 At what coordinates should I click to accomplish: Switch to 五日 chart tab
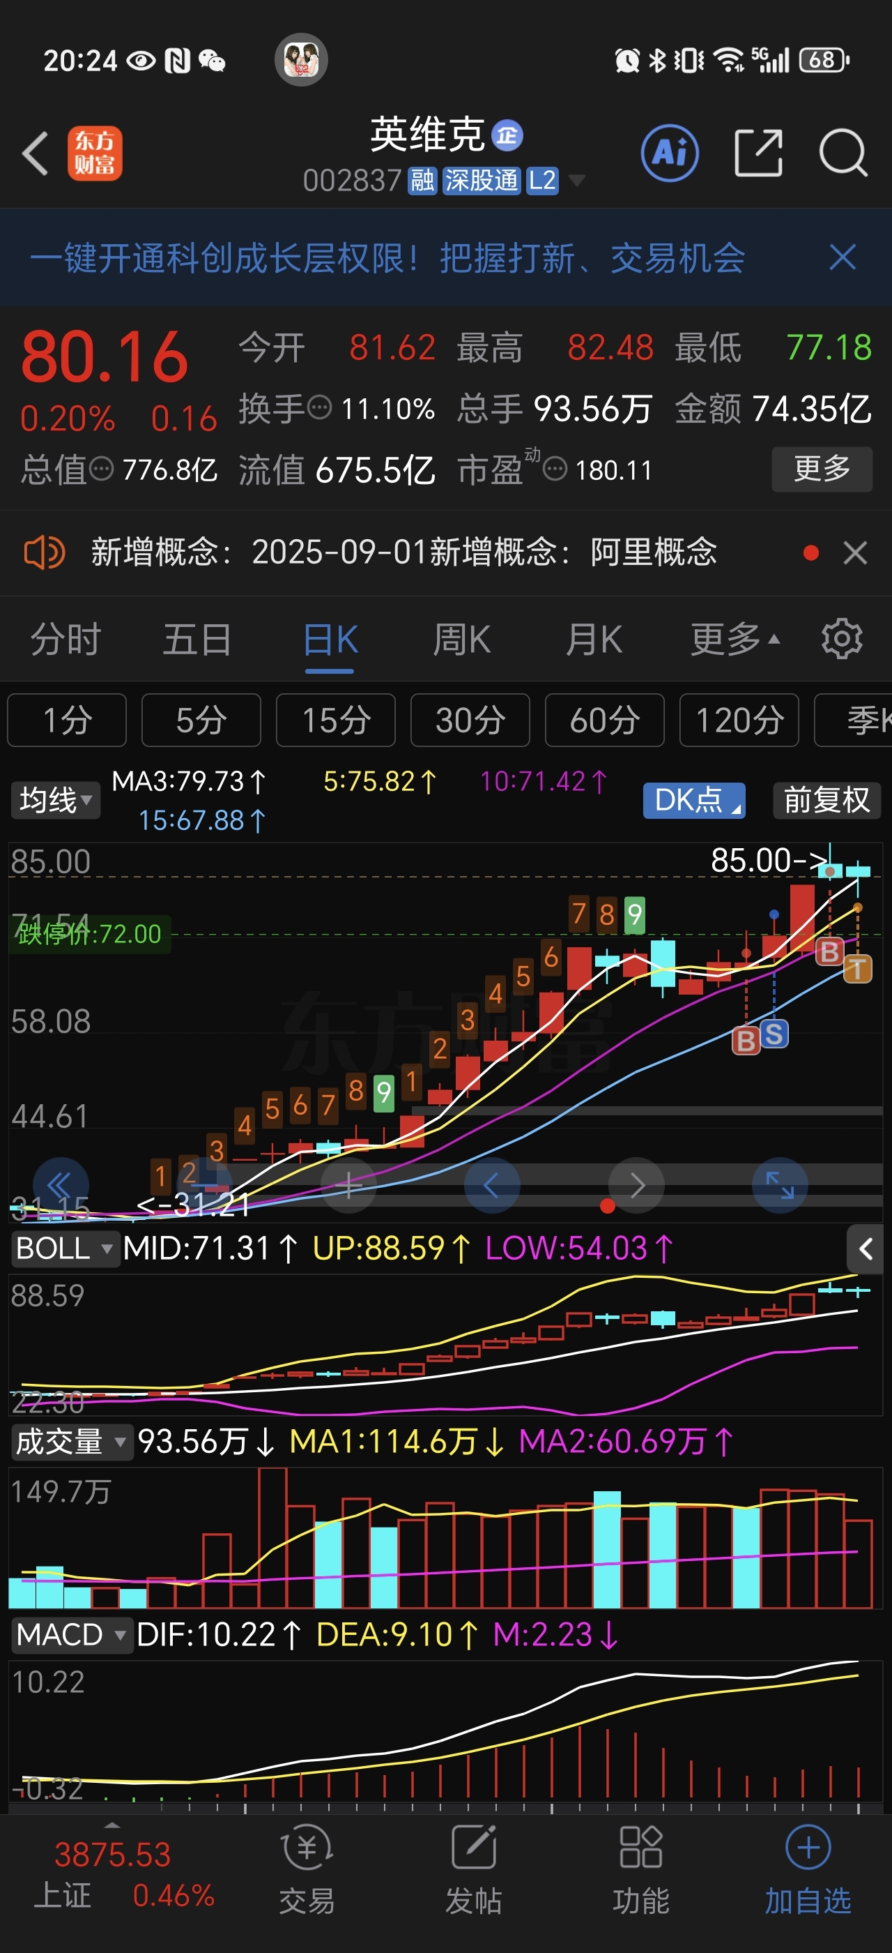[198, 639]
